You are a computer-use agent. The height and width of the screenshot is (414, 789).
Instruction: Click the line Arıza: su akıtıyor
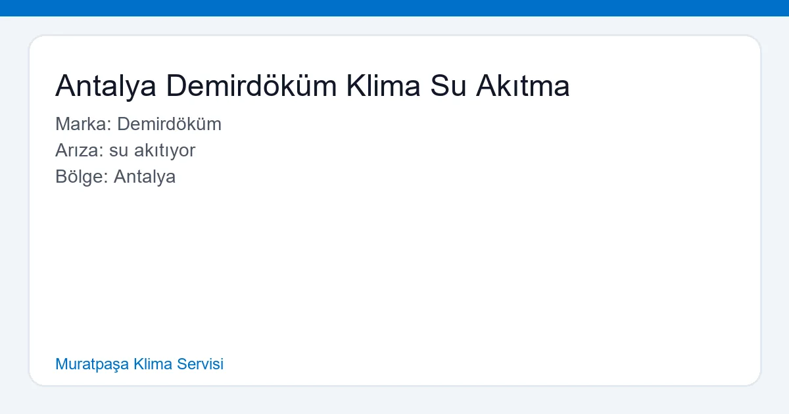(x=126, y=150)
